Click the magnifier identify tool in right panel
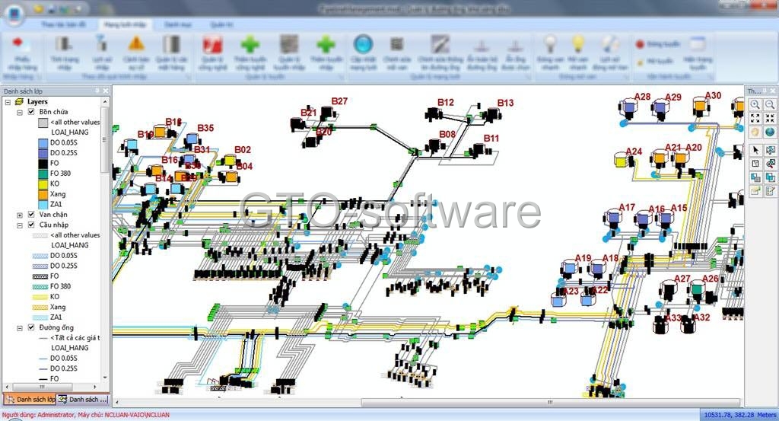The width and height of the screenshot is (779, 421). 770,164
